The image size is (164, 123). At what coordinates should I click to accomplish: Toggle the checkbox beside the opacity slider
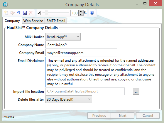click(x=39, y=13)
